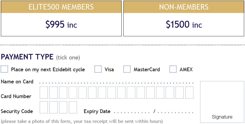Click the first Security Code box
The width and height of the screenshot is (245, 124).
pos(44,107)
